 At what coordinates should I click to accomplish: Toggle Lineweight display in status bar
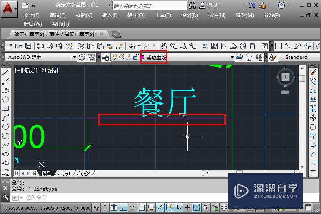(x=187, y=207)
